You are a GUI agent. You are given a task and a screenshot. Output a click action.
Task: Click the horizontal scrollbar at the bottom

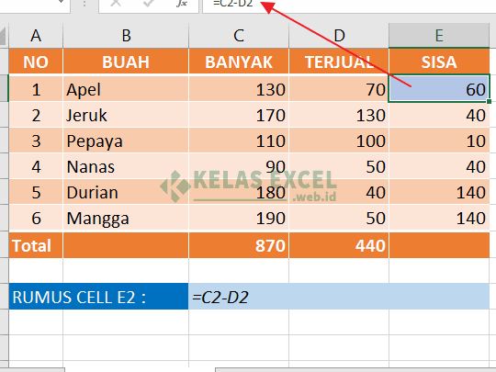click(355, 370)
